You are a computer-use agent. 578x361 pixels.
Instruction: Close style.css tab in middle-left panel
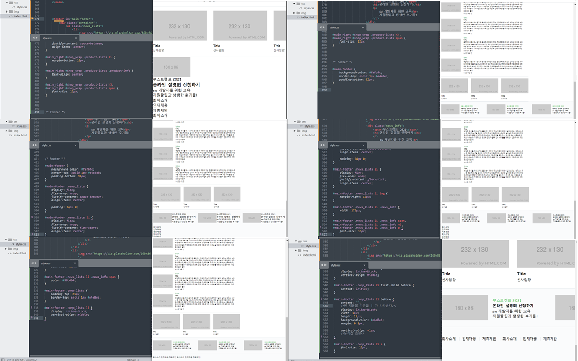pos(75,145)
